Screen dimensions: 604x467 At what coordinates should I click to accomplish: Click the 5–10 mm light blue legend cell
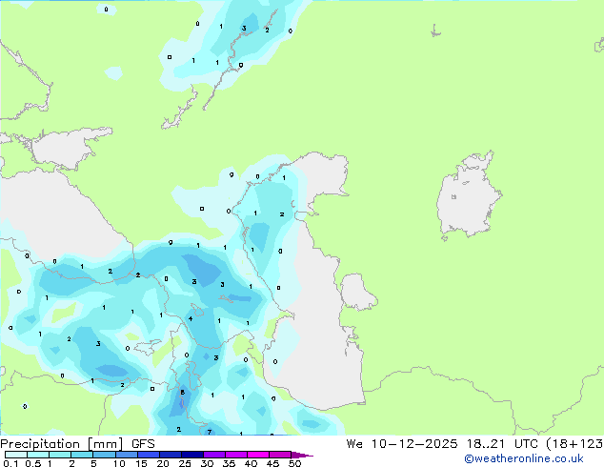104,455
